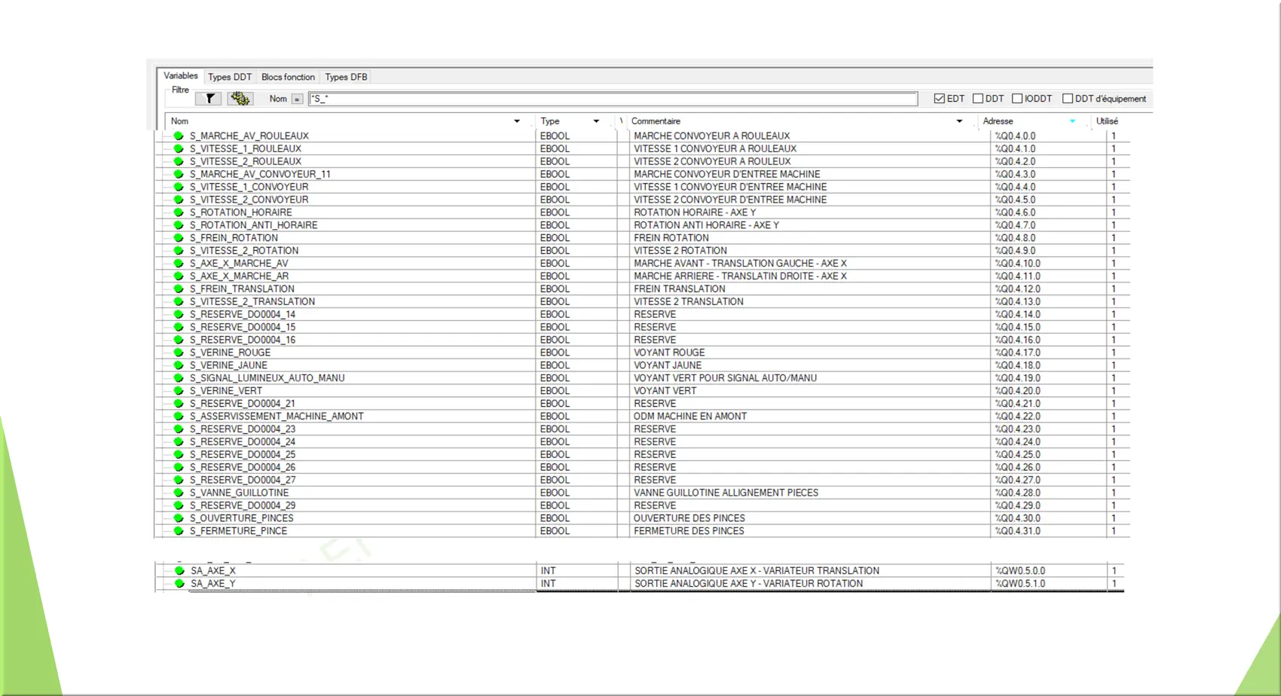Click green icon of S_VITESSE_2_TRANSLATION

click(x=179, y=302)
